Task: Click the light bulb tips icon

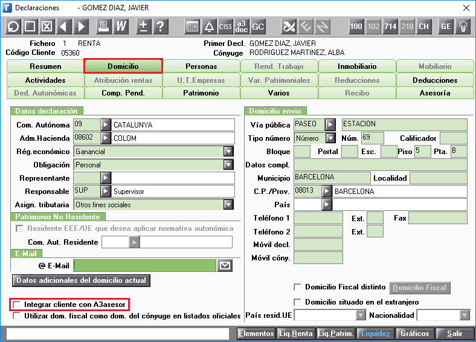Action: click(463, 27)
